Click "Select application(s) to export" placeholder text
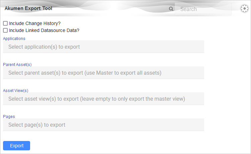Screen dimensions: 251x154 point(44,47)
